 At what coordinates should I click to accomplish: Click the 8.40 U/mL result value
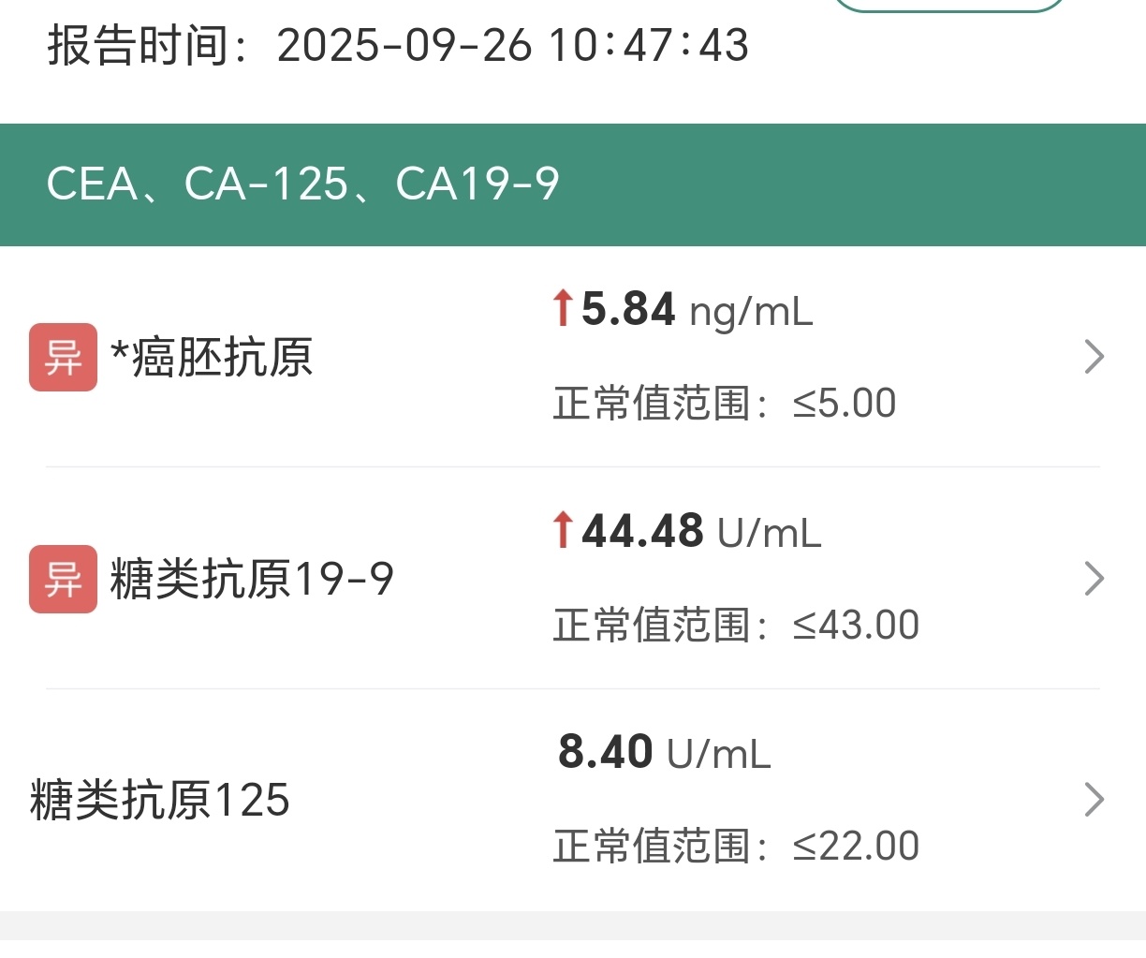(x=665, y=753)
